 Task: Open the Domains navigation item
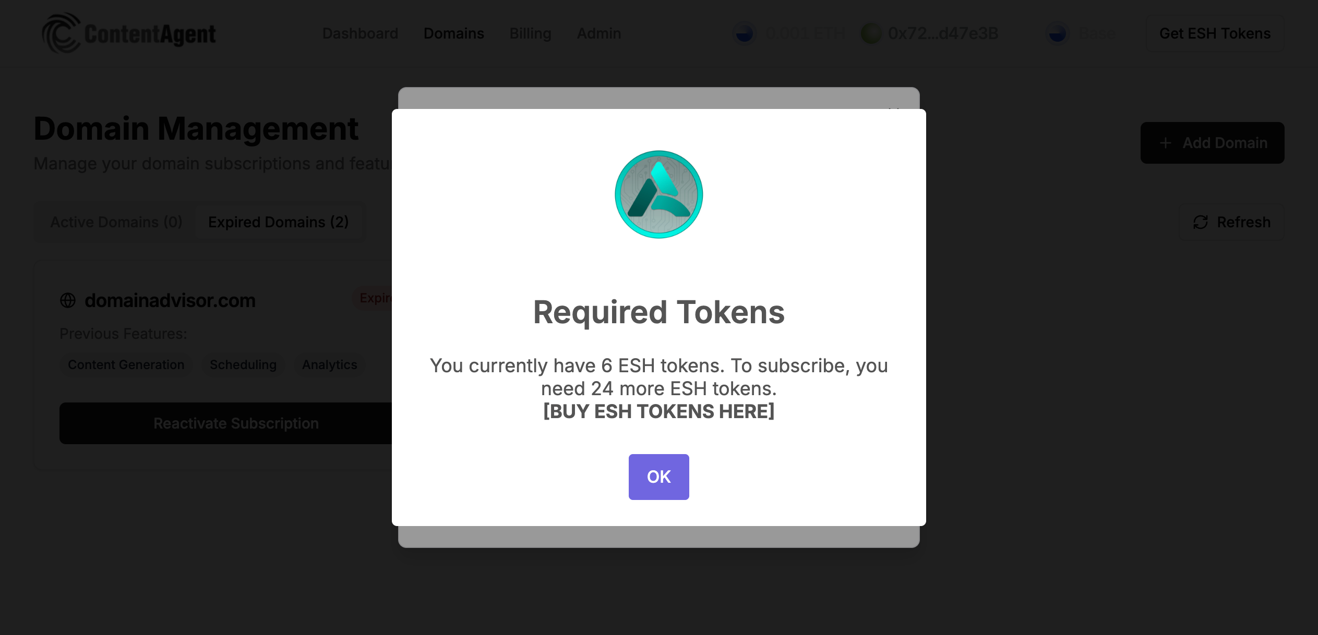[453, 33]
